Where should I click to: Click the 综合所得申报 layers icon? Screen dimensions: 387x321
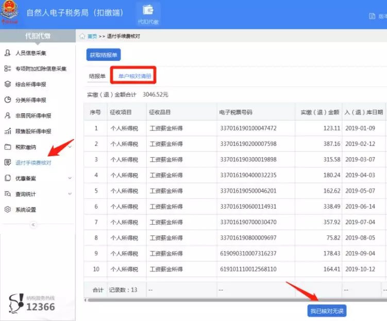tap(8, 84)
